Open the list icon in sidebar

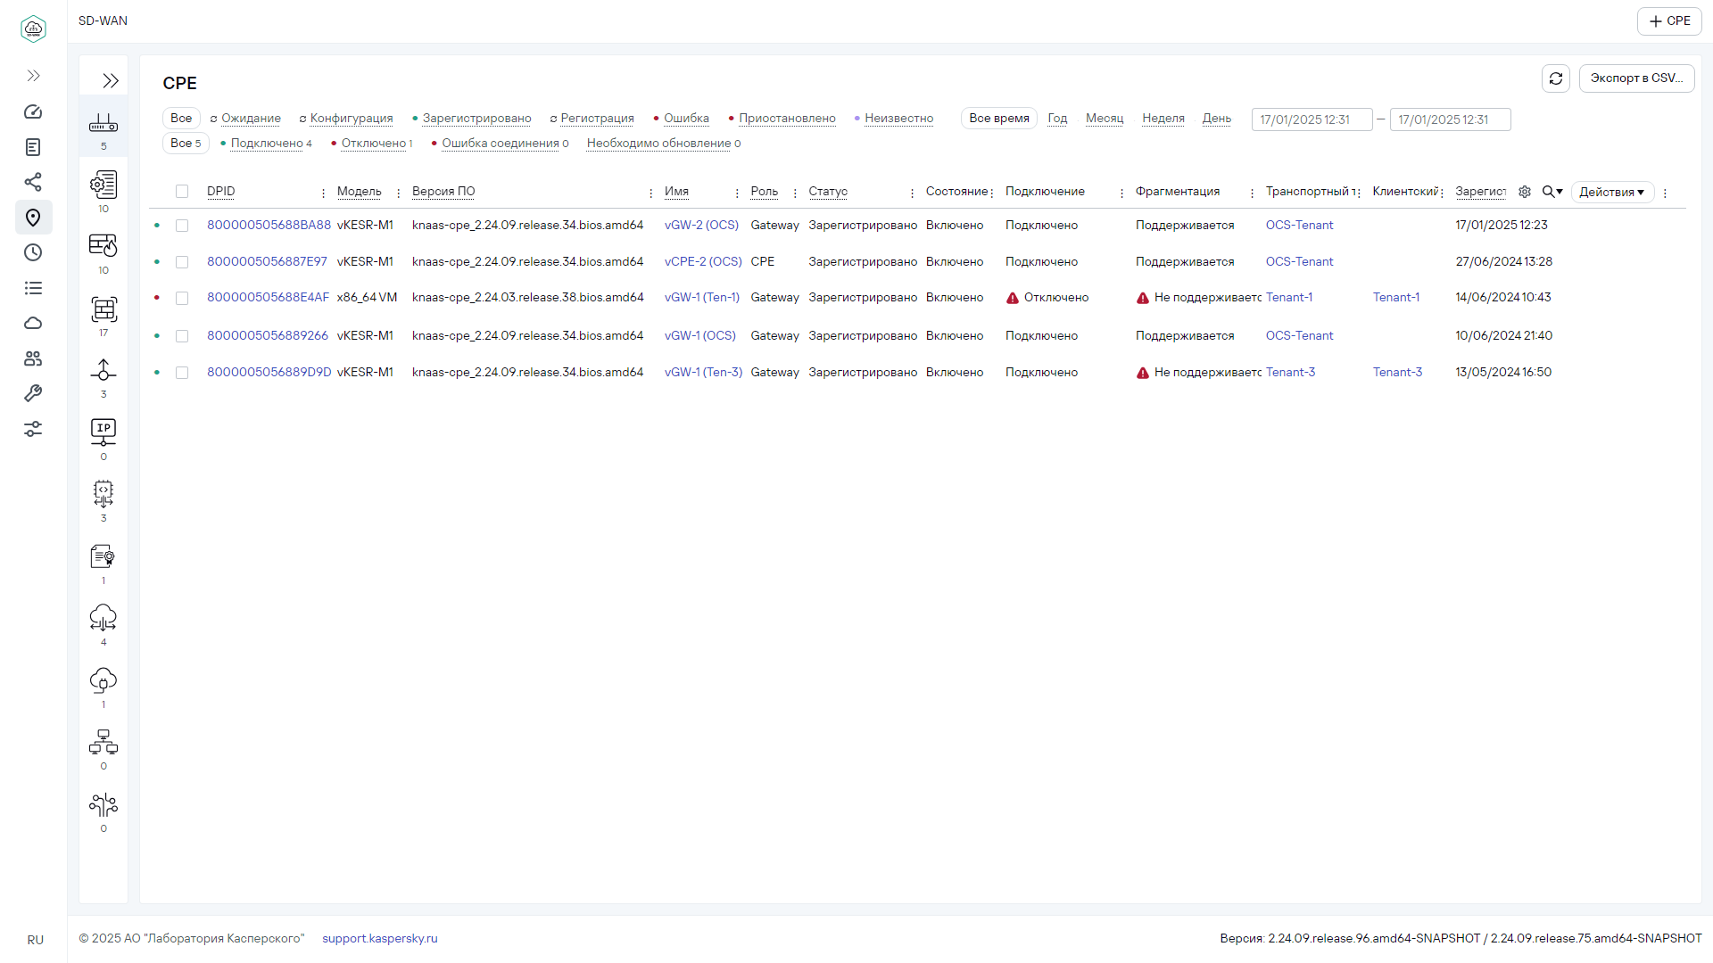point(33,288)
